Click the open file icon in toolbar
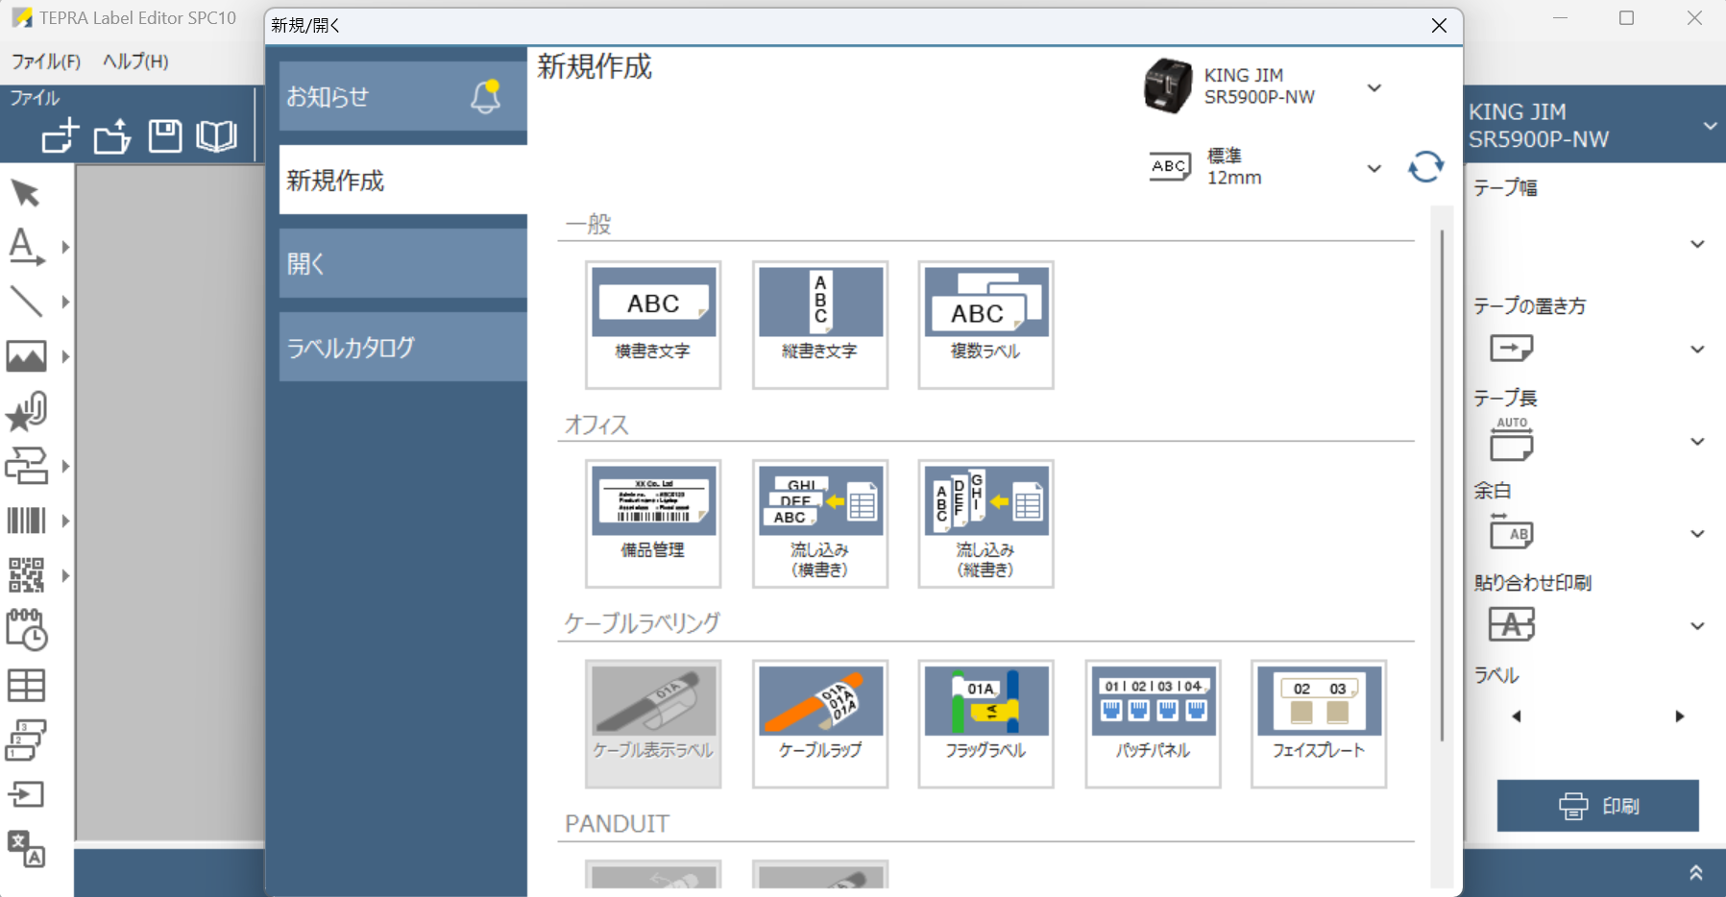The width and height of the screenshot is (1726, 897). tap(112, 135)
